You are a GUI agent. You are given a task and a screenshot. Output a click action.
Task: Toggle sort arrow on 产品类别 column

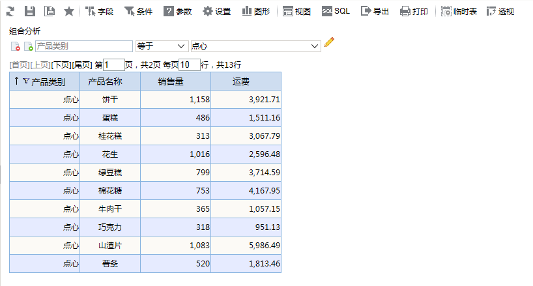point(16,81)
